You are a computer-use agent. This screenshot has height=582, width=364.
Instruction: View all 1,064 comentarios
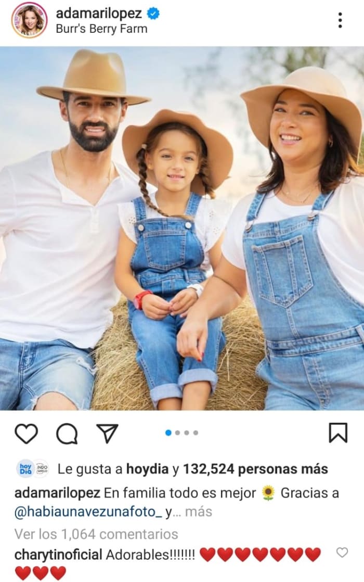click(96, 534)
